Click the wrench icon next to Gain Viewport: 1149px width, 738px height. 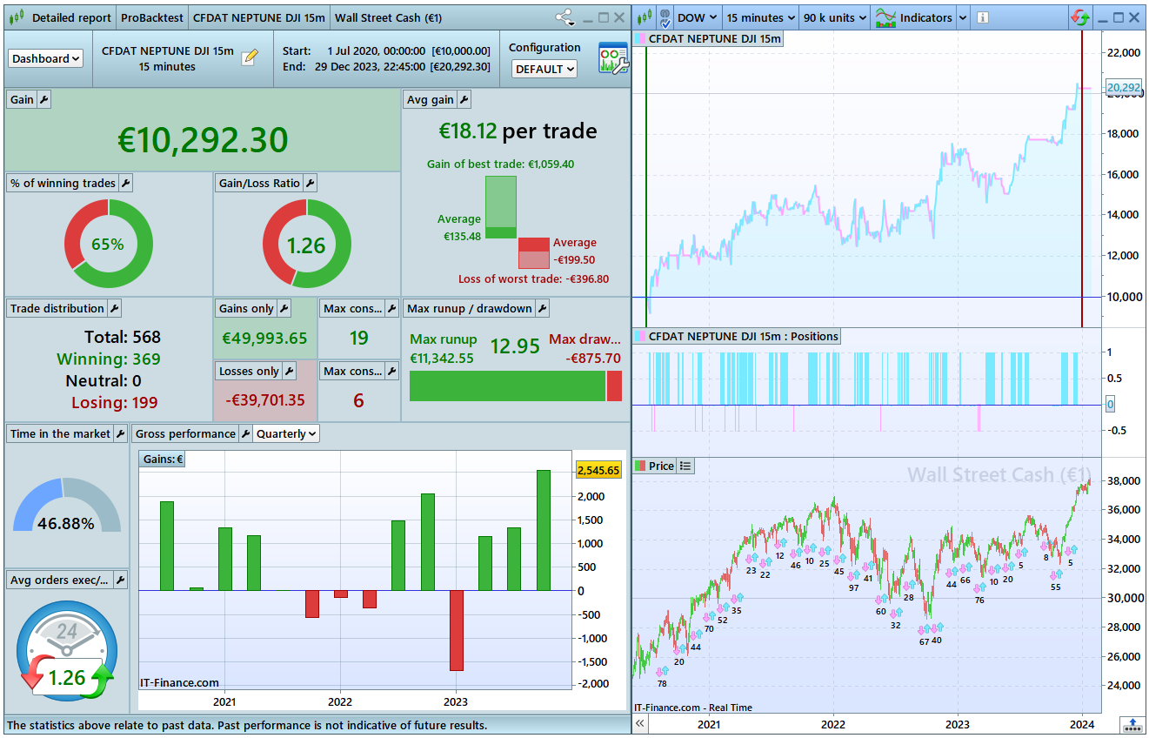coord(44,100)
